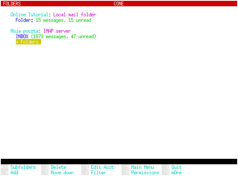Go to Main Menu
Screen dimensions: 238x176
143,167
